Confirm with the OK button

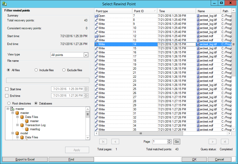click(194, 159)
